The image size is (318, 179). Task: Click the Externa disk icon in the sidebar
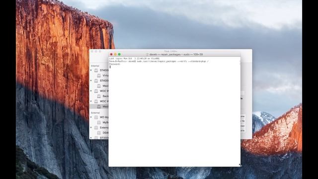96,128
